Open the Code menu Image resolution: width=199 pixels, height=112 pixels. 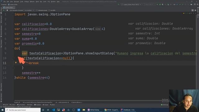point(22,2)
